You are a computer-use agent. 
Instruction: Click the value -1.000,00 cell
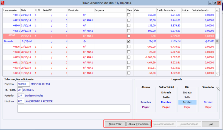(x=145, y=57)
